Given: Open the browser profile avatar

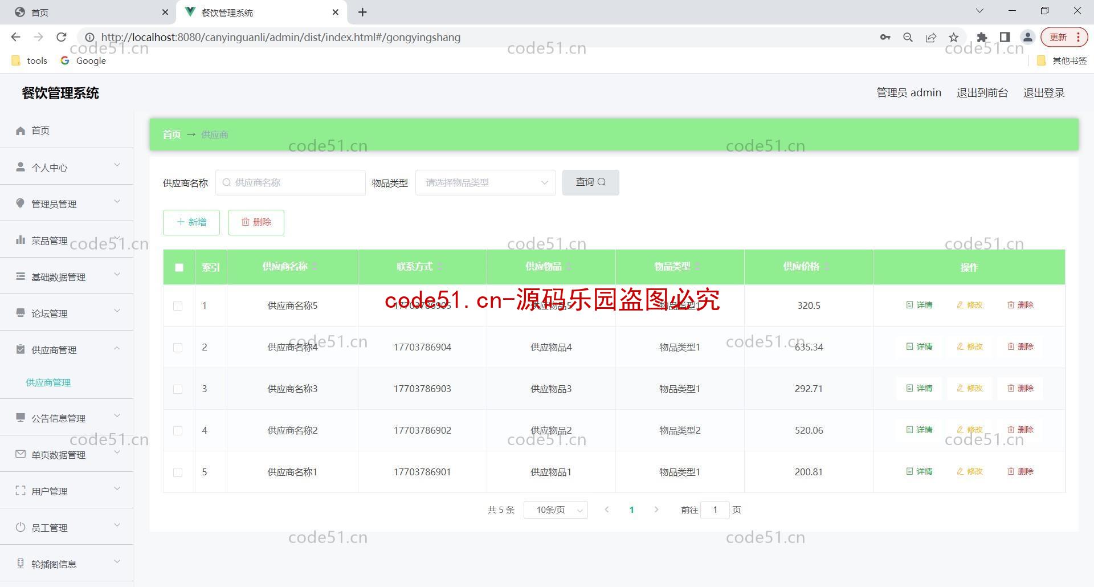Looking at the screenshot, I should pyautogui.click(x=1027, y=37).
